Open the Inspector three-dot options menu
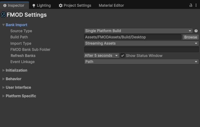 tap(196, 5)
